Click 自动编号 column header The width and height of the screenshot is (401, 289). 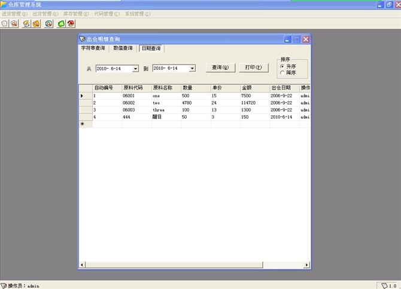[x=107, y=88]
